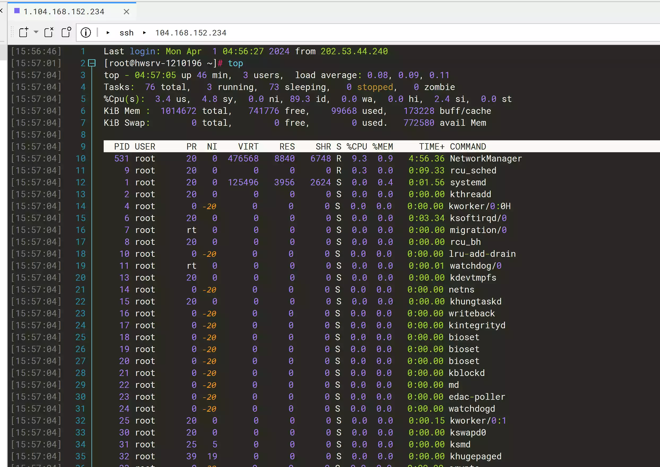Click the watchdogd process name
Image resolution: width=660 pixels, height=467 pixels.
tap(472, 409)
